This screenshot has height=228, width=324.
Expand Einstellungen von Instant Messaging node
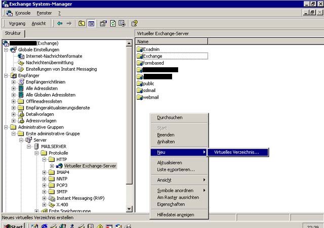[14, 69]
